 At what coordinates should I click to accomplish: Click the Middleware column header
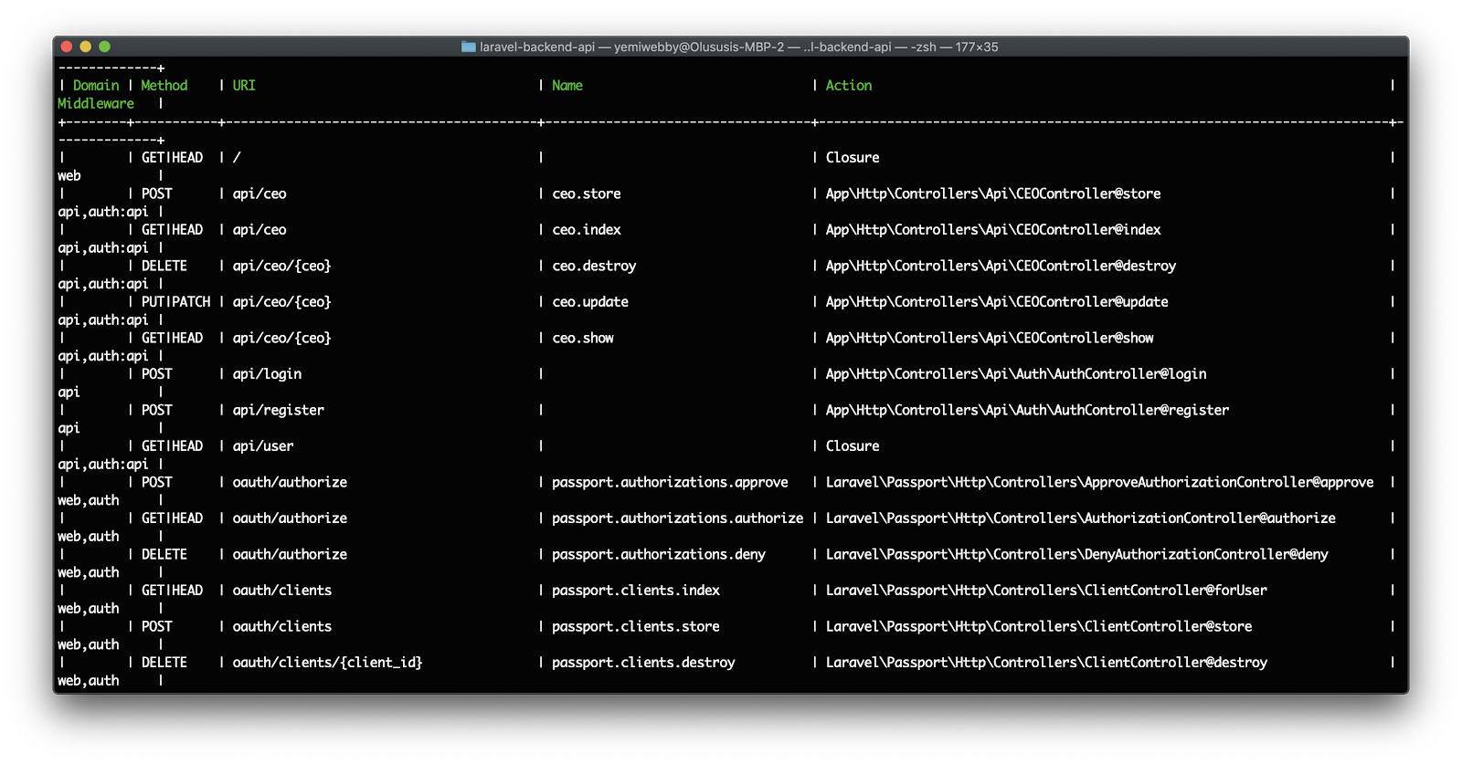pyautogui.click(x=96, y=103)
